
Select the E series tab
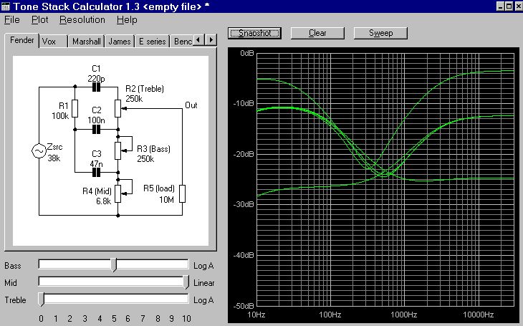click(151, 42)
